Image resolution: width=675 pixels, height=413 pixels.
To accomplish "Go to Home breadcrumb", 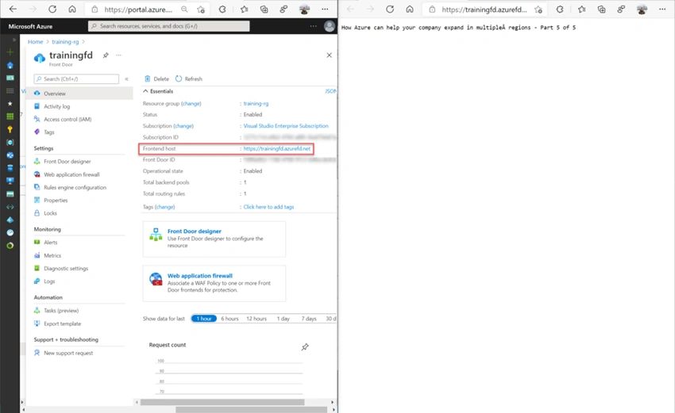I will (x=35, y=42).
